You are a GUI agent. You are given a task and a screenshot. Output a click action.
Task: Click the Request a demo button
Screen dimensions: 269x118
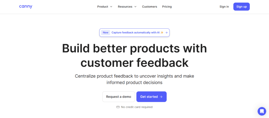pyautogui.click(x=118, y=97)
